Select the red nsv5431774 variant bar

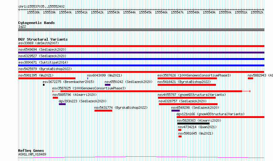[x=103, y=111]
